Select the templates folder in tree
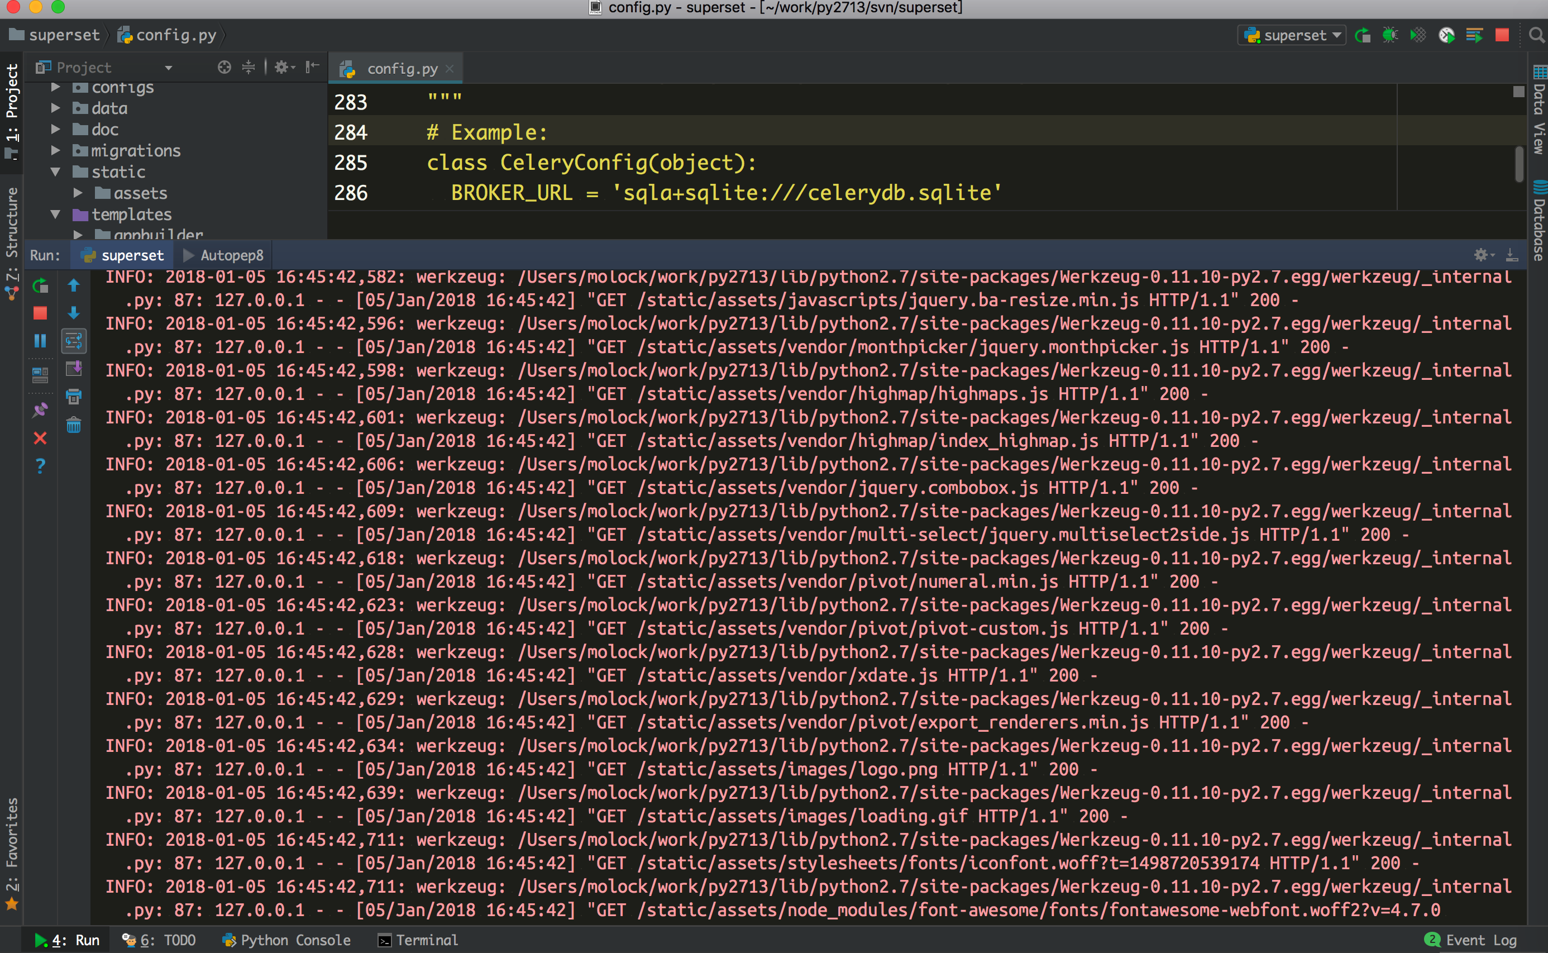This screenshot has width=1548, height=953. click(x=131, y=215)
